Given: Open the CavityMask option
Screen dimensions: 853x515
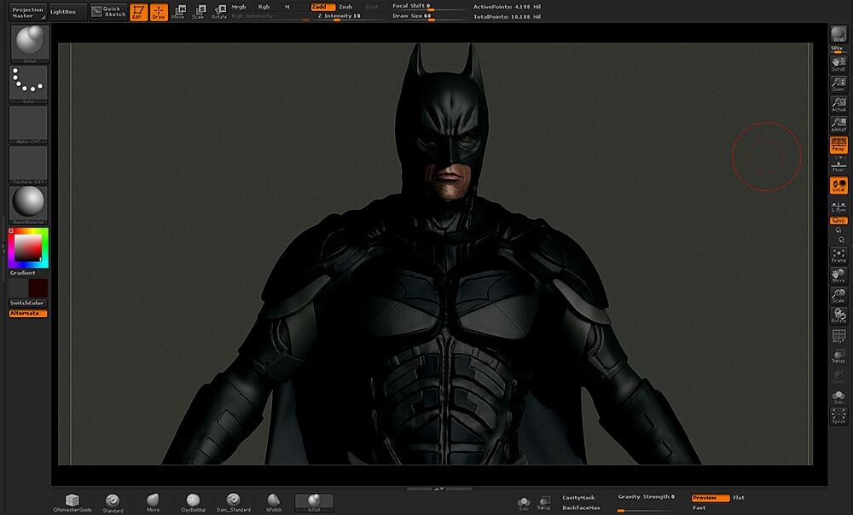Looking at the screenshot, I should point(579,498).
